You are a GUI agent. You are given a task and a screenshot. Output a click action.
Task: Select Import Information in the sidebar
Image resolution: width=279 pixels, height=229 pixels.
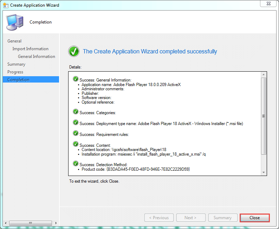pyautogui.click(x=30, y=49)
